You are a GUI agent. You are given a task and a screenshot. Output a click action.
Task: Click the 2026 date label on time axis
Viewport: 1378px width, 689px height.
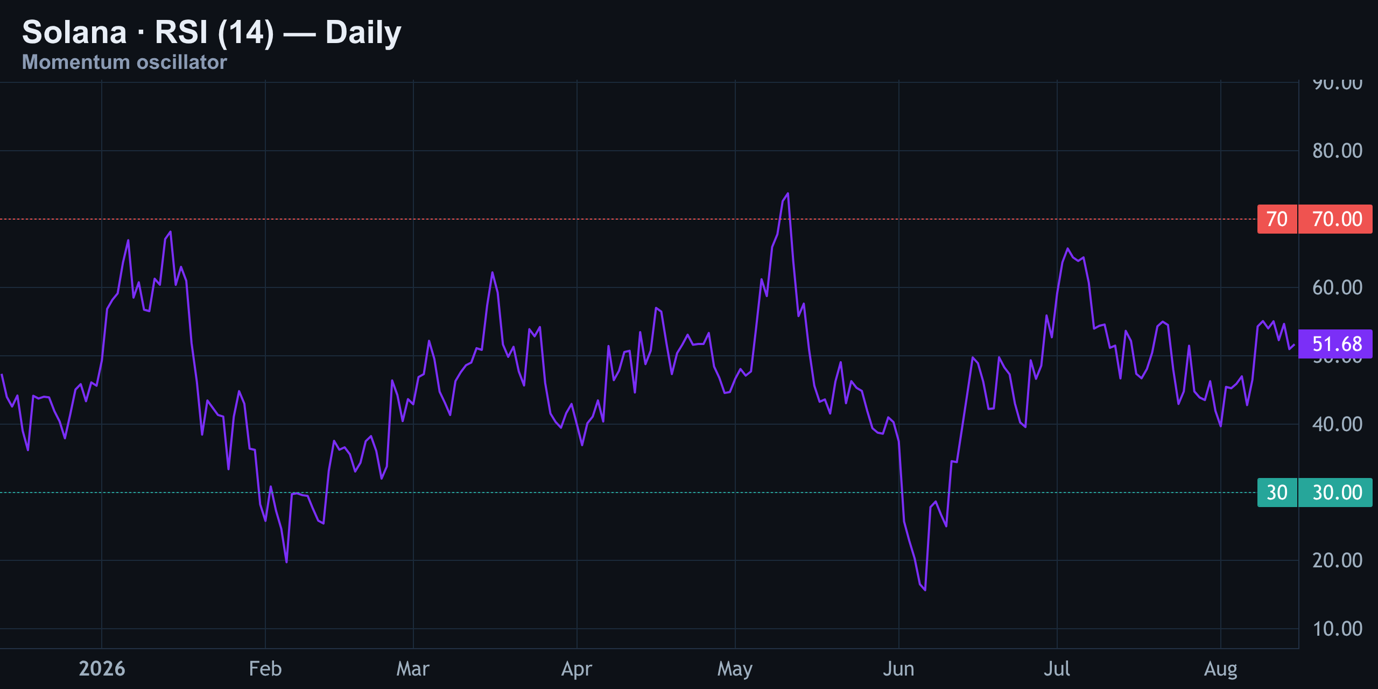click(x=102, y=669)
